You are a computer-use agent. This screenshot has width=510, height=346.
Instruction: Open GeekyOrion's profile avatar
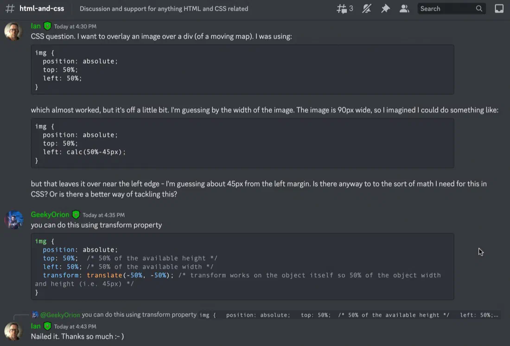click(x=13, y=220)
